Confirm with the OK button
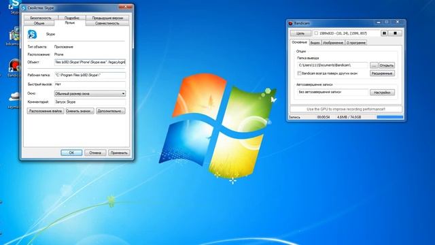This screenshot has height=245, width=435. coord(71,152)
